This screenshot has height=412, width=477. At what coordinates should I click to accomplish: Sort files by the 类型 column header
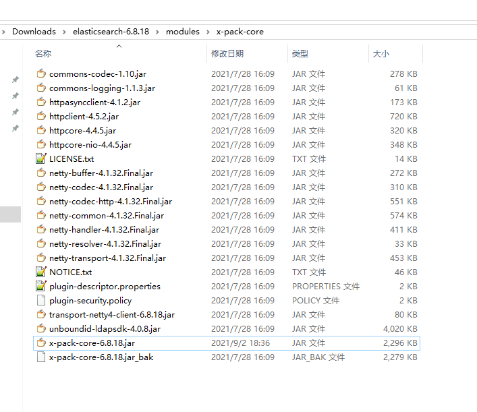tap(300, 53)
